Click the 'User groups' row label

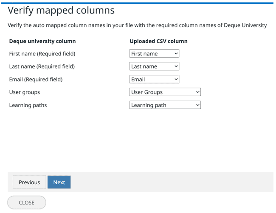pos(24,92)
